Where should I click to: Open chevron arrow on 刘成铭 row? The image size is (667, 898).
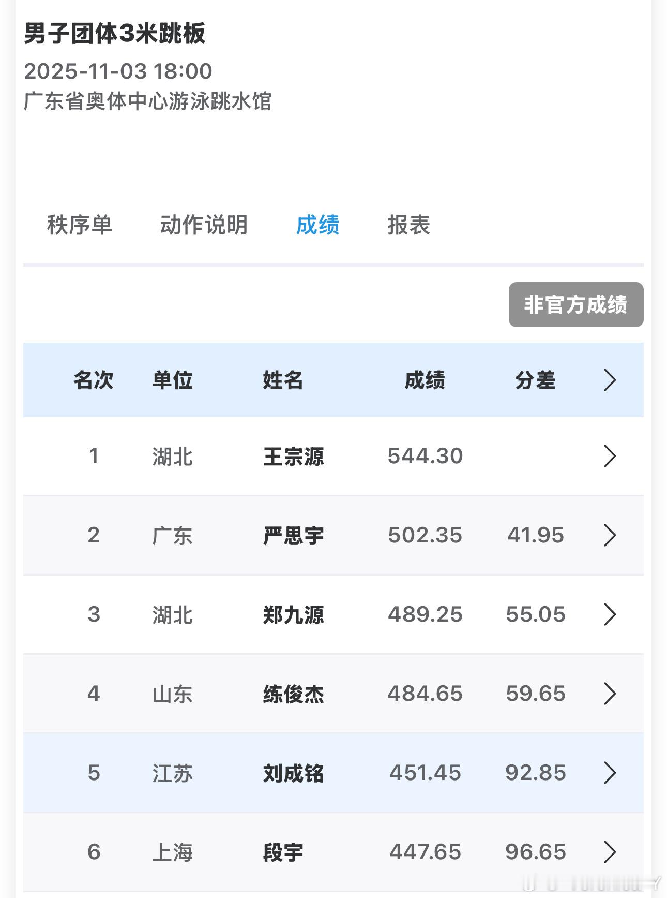coord(610,773)
